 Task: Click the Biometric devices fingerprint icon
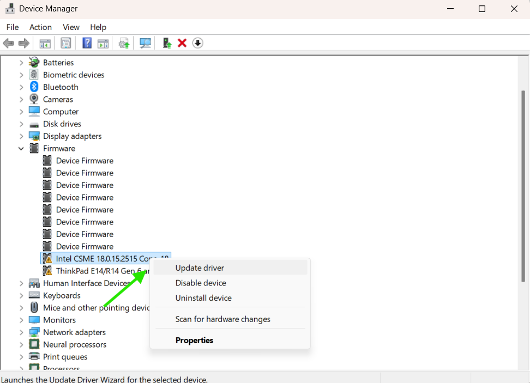[34, 75]
